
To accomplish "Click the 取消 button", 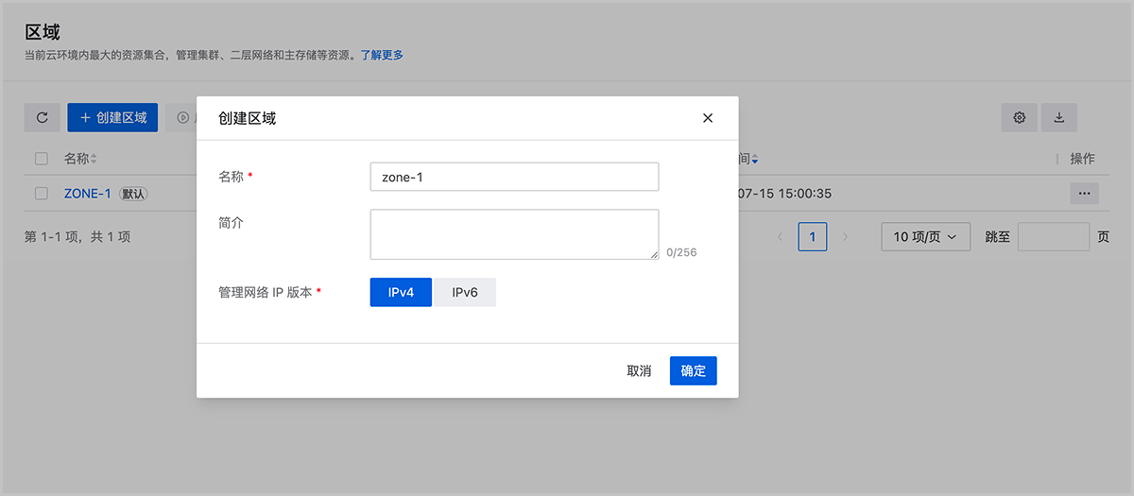I will click(x=639, y=371).
